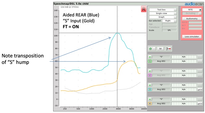The height and width of the screenshot is (113, 205).
Task: Click the Ear selected label
Action: (x=155, y=21)
